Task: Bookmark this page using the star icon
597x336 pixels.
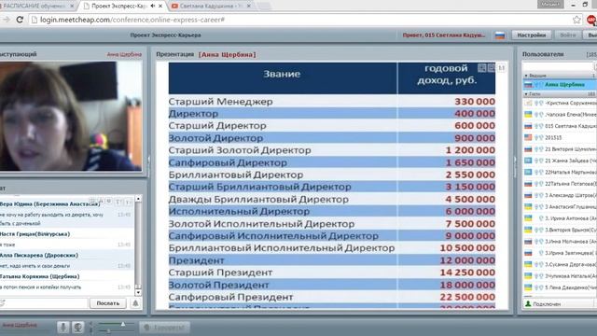Action: tap(576, 20)
